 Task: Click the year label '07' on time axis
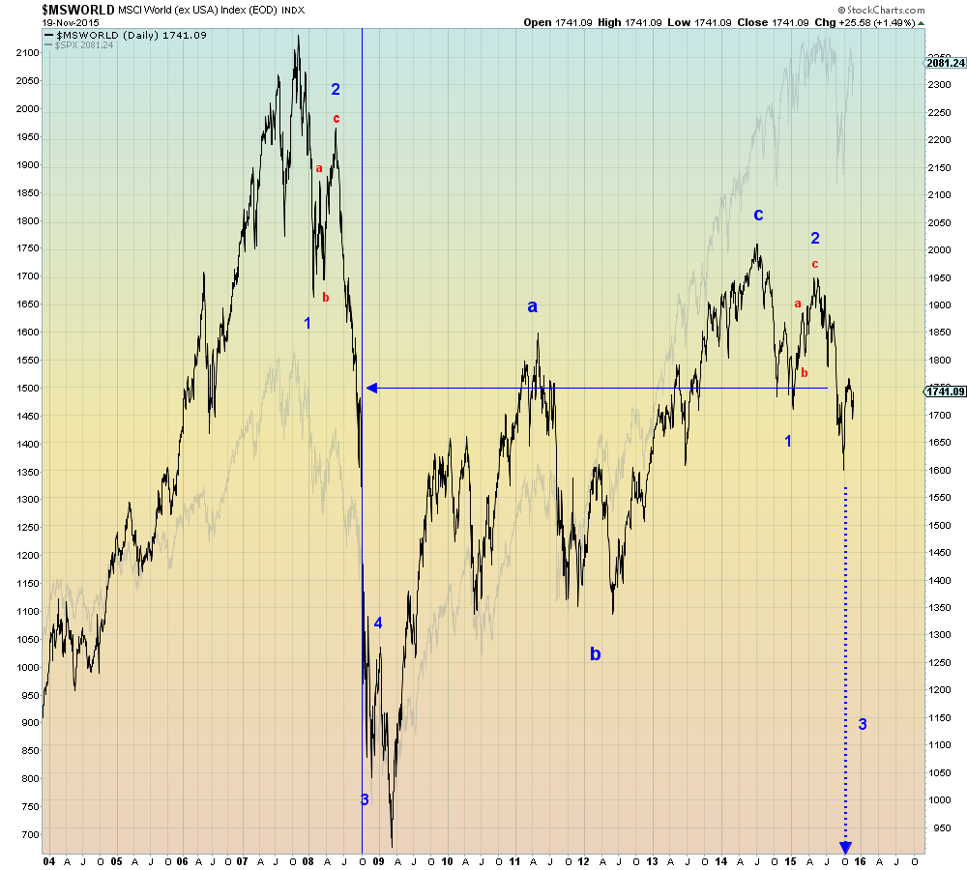(x=242, y=861)
